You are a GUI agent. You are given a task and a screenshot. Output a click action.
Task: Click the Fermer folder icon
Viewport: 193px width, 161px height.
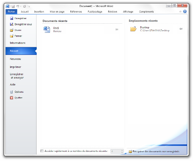11,36
